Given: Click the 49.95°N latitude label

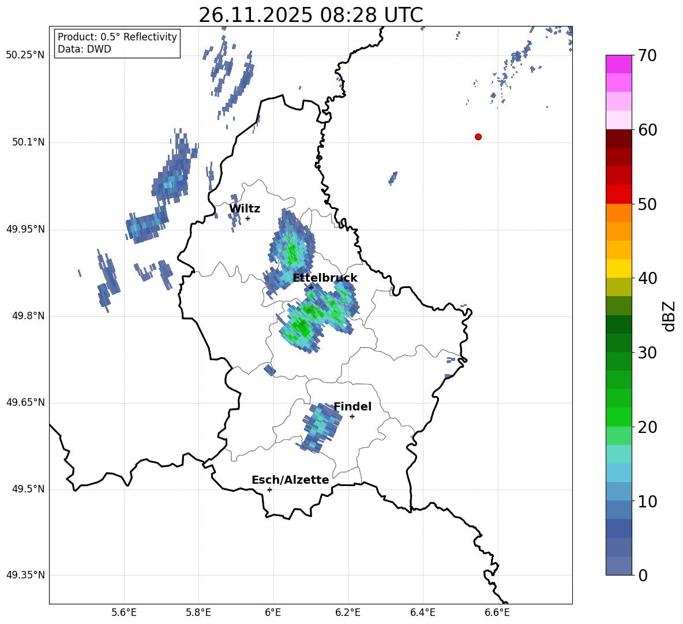Looking at the screenshot, I should (25, 229).
